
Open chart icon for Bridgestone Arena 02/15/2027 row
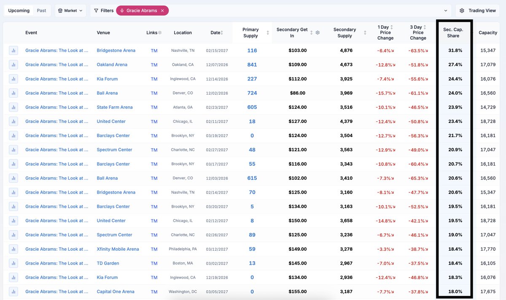[x=13, y=51]
